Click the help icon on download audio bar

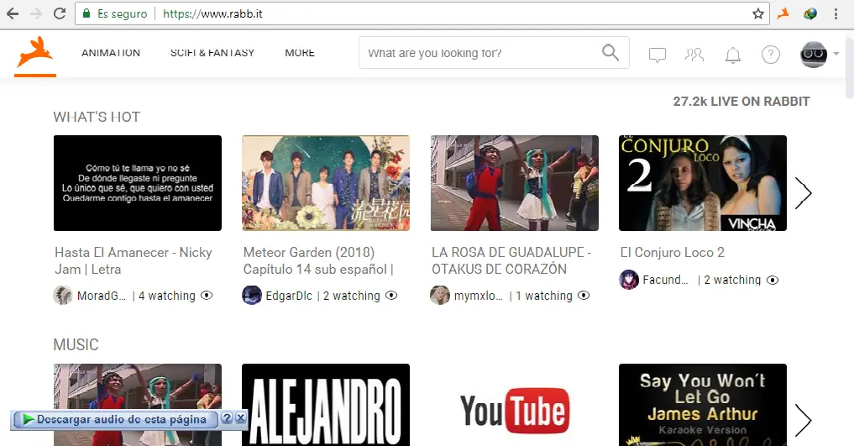pyautogui.click(x=227, y=418)
